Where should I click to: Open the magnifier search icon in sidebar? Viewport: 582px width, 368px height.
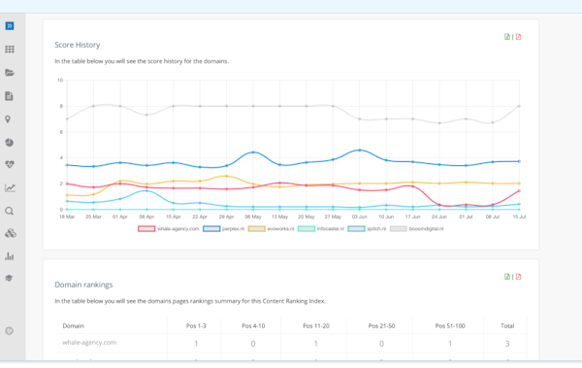[10, 211]
